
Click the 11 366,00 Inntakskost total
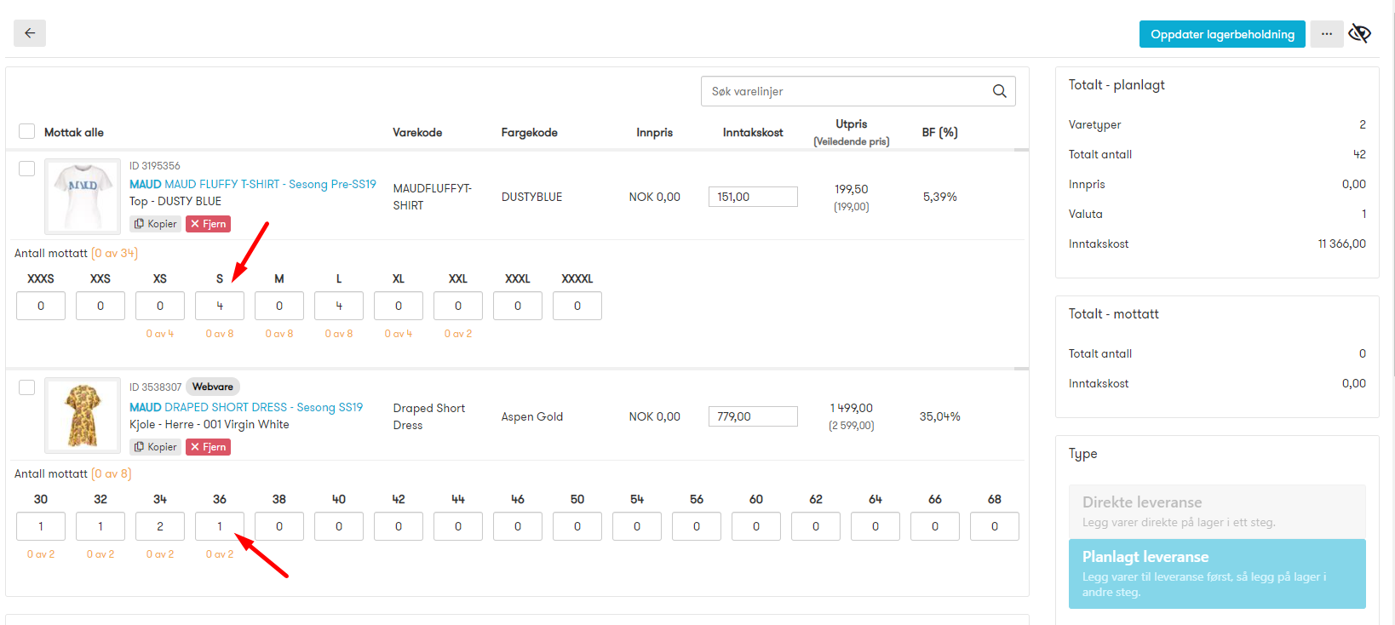coord(1342,244)
